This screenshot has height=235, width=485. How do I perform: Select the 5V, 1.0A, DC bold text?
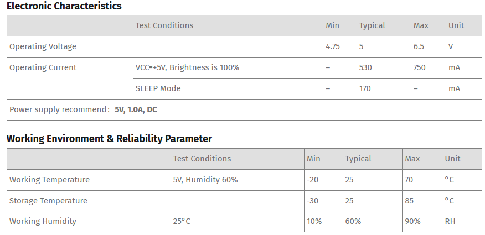tap(136, 110)
